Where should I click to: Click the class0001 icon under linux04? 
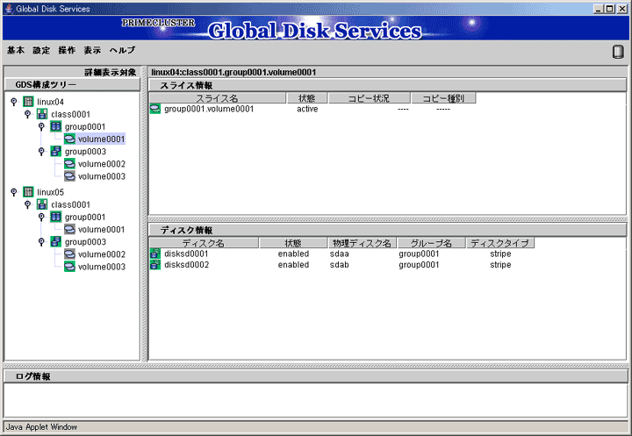pos(42,114)
